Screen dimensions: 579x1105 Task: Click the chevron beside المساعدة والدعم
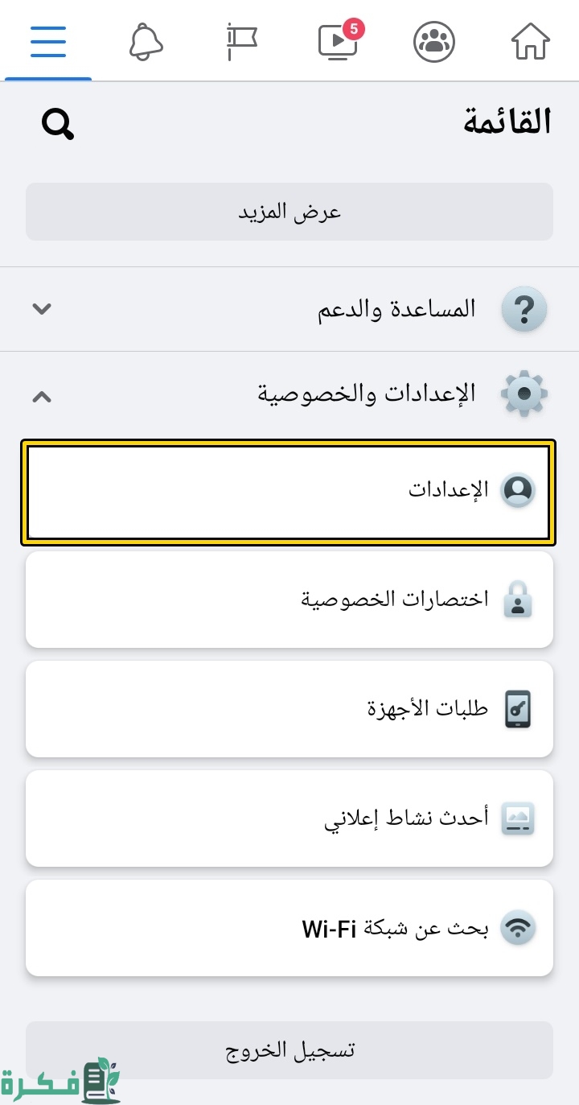[x=42, y=308]
